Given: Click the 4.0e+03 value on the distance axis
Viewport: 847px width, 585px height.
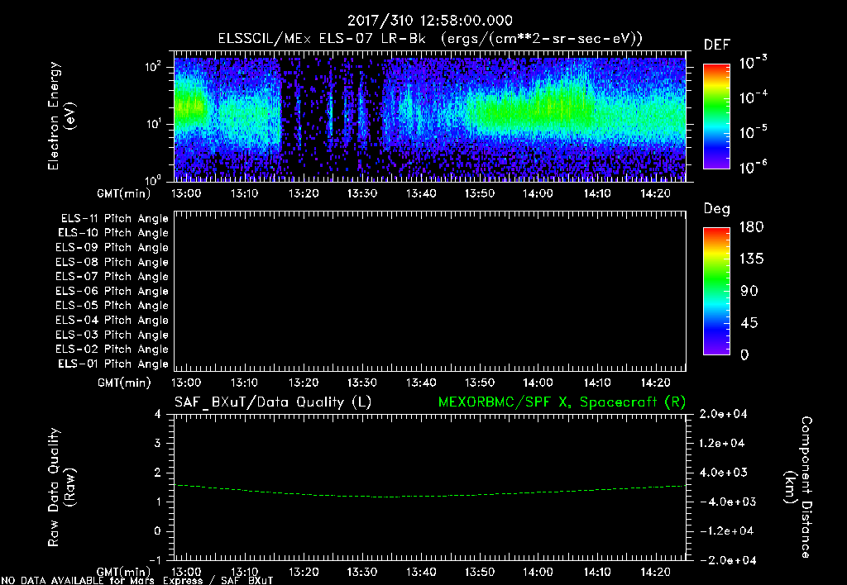Looking at the screenshot, I should pos(723,473).
